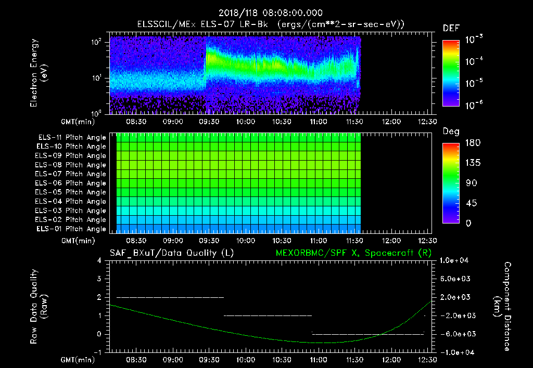Click the 10:00 tick label under the pitch angle panel
Image resolution: width=533 pixels, height=368 pixels.
[246, 241]
